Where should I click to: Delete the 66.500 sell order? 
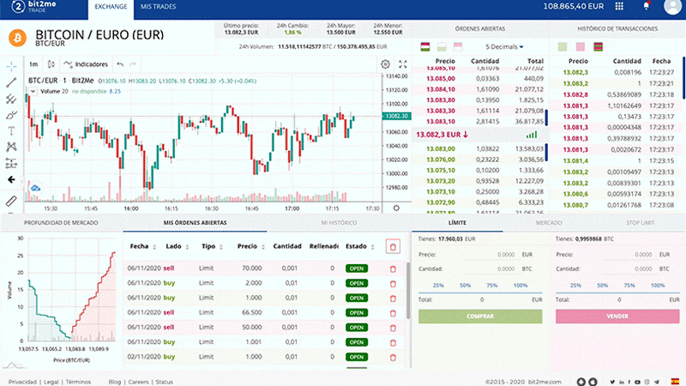tap(393, 313)
